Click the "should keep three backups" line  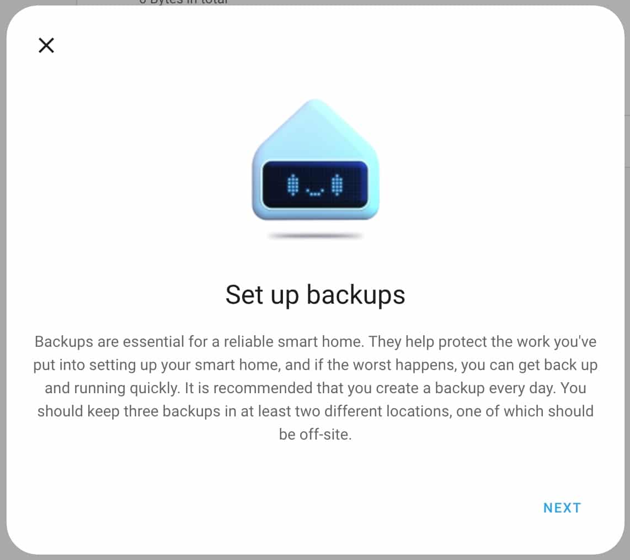coord(316,411)
